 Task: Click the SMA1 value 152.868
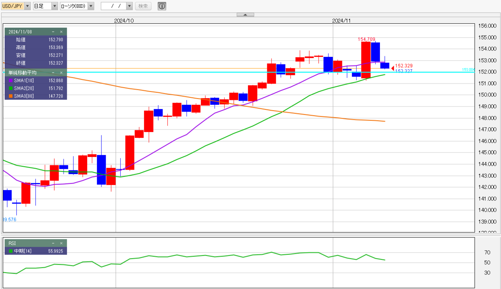[x=56, y=80]
